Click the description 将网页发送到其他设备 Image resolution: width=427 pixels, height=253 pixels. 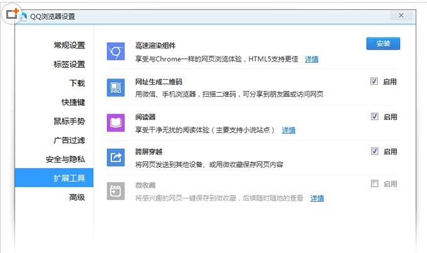(x=209, y=164)
